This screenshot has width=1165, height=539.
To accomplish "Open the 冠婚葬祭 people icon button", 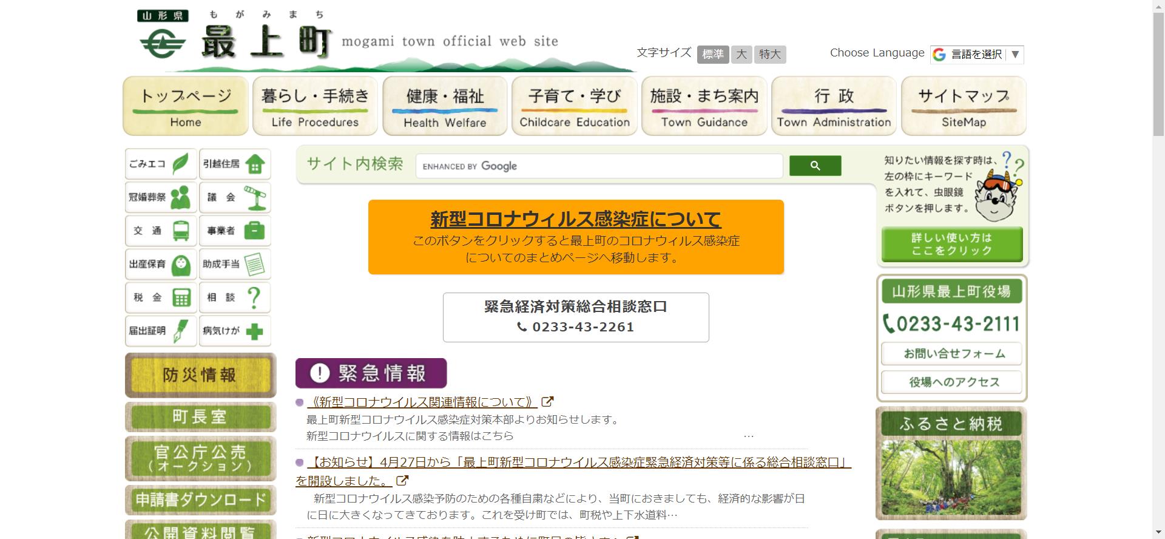I will click(161, 197).
